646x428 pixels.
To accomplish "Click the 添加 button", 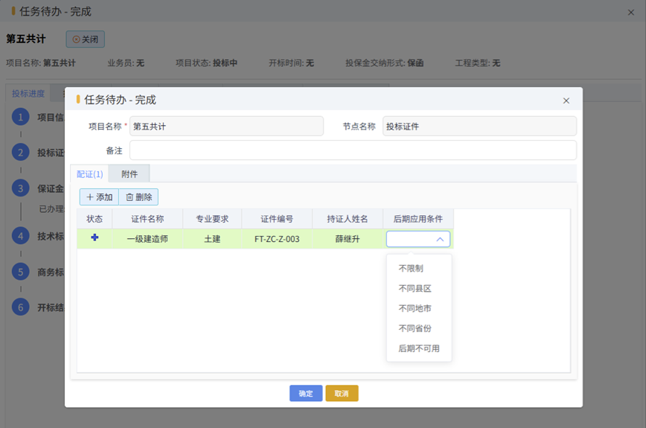I will (99, 197).
